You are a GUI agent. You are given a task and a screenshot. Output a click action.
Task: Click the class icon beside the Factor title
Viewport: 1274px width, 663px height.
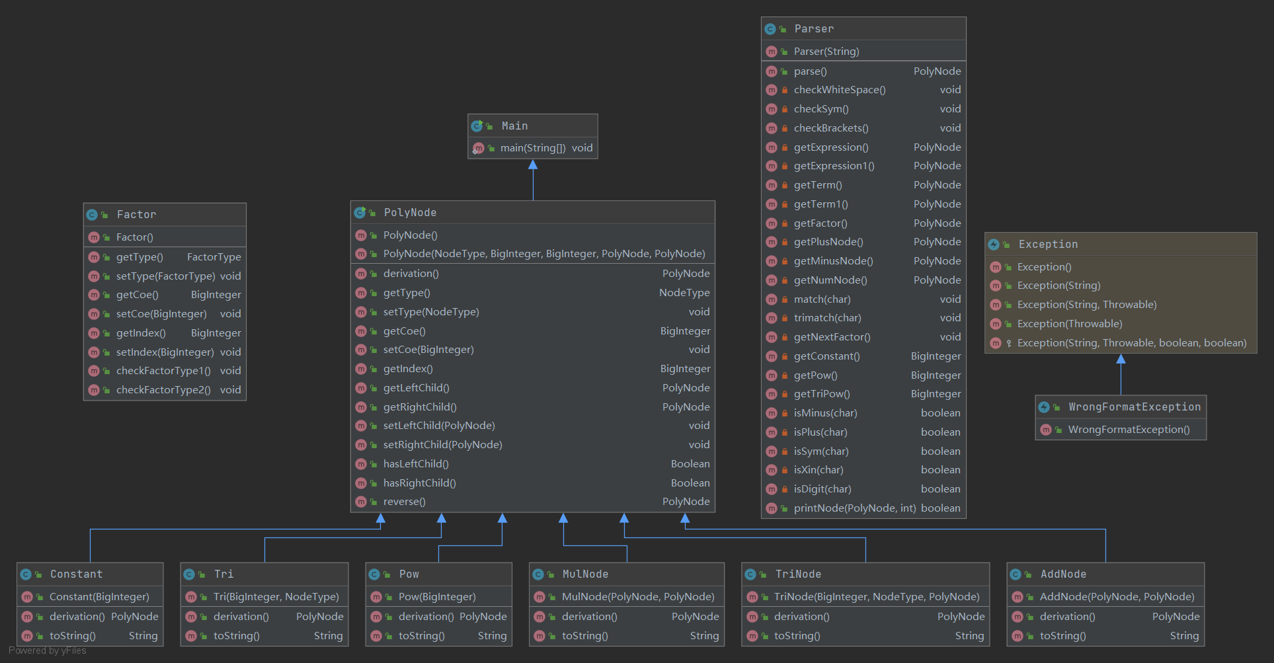coord(92,215)
